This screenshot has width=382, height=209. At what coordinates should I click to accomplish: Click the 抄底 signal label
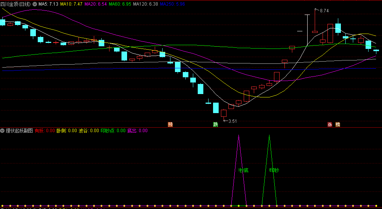(244, 170)
